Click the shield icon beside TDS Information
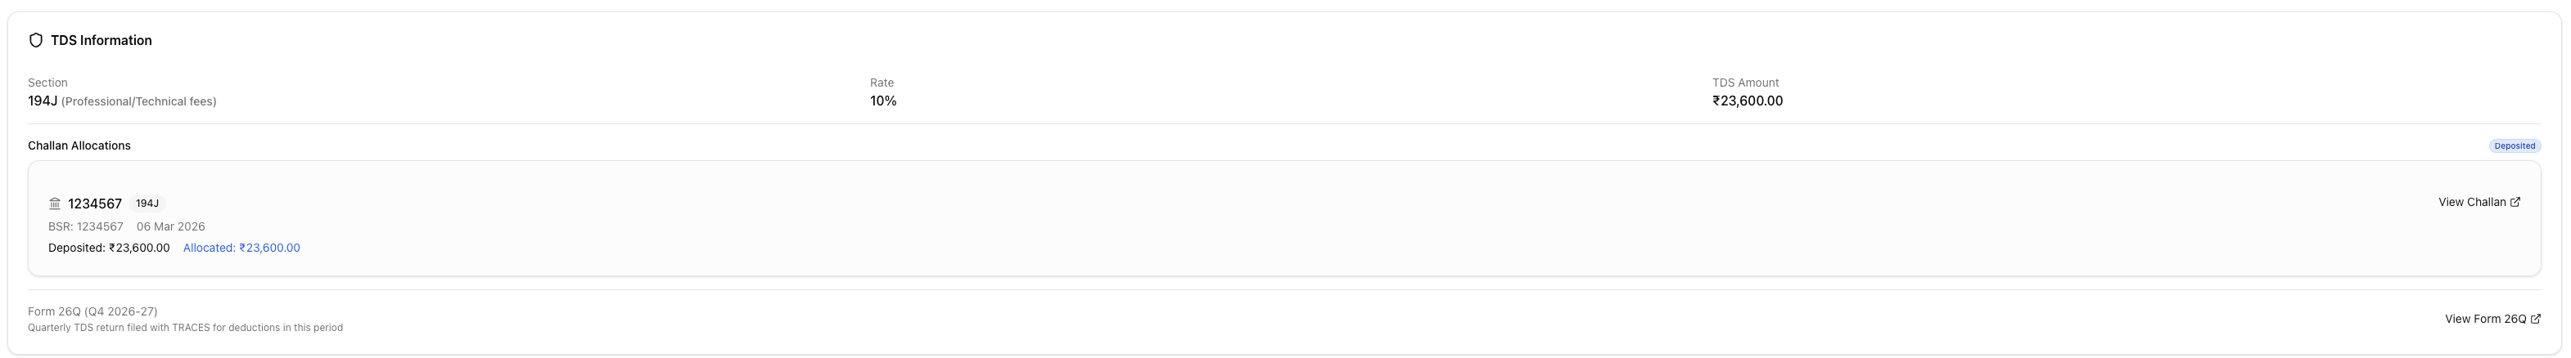 [36, 41]
